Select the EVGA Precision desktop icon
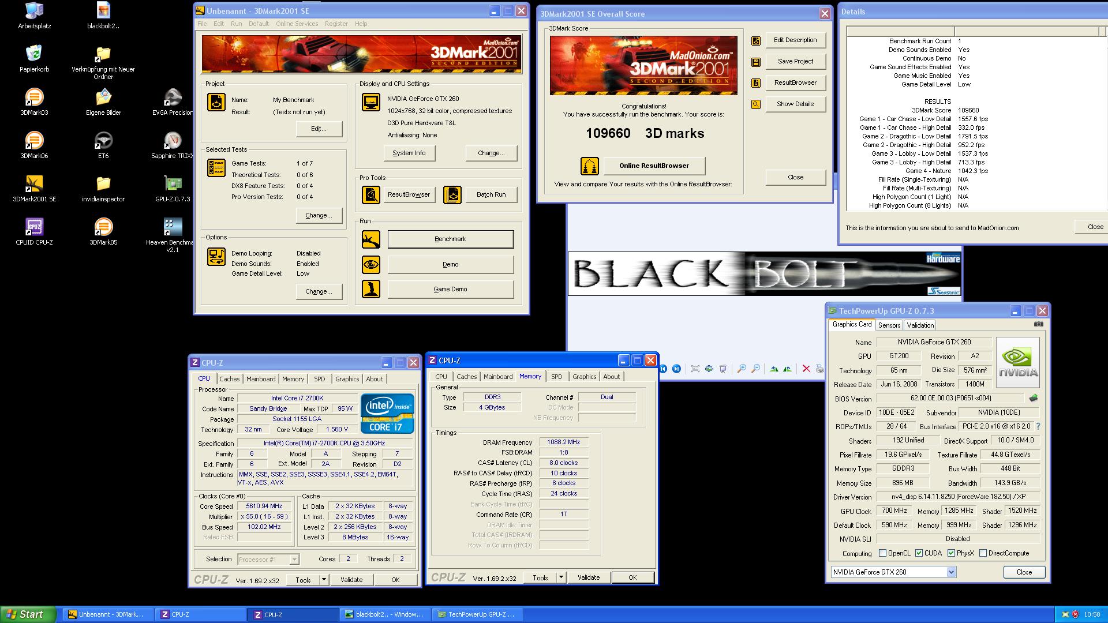 [x=173, y=97]
